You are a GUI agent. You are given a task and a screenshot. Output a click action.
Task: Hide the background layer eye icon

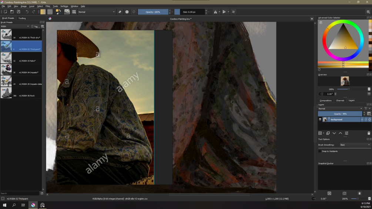(320, 119)
